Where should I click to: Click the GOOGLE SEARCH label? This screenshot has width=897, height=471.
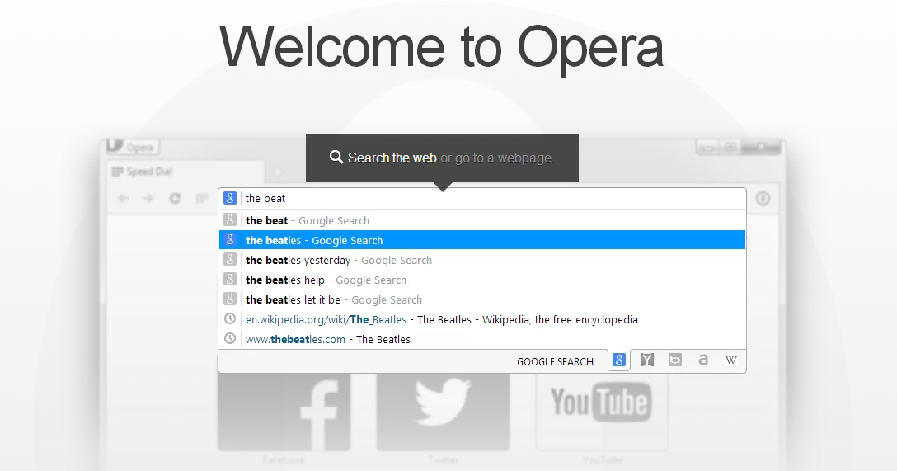tap(555, 361)
